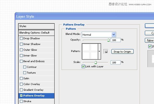Enable the Drop Shadow checkbox

pos(21,38)
